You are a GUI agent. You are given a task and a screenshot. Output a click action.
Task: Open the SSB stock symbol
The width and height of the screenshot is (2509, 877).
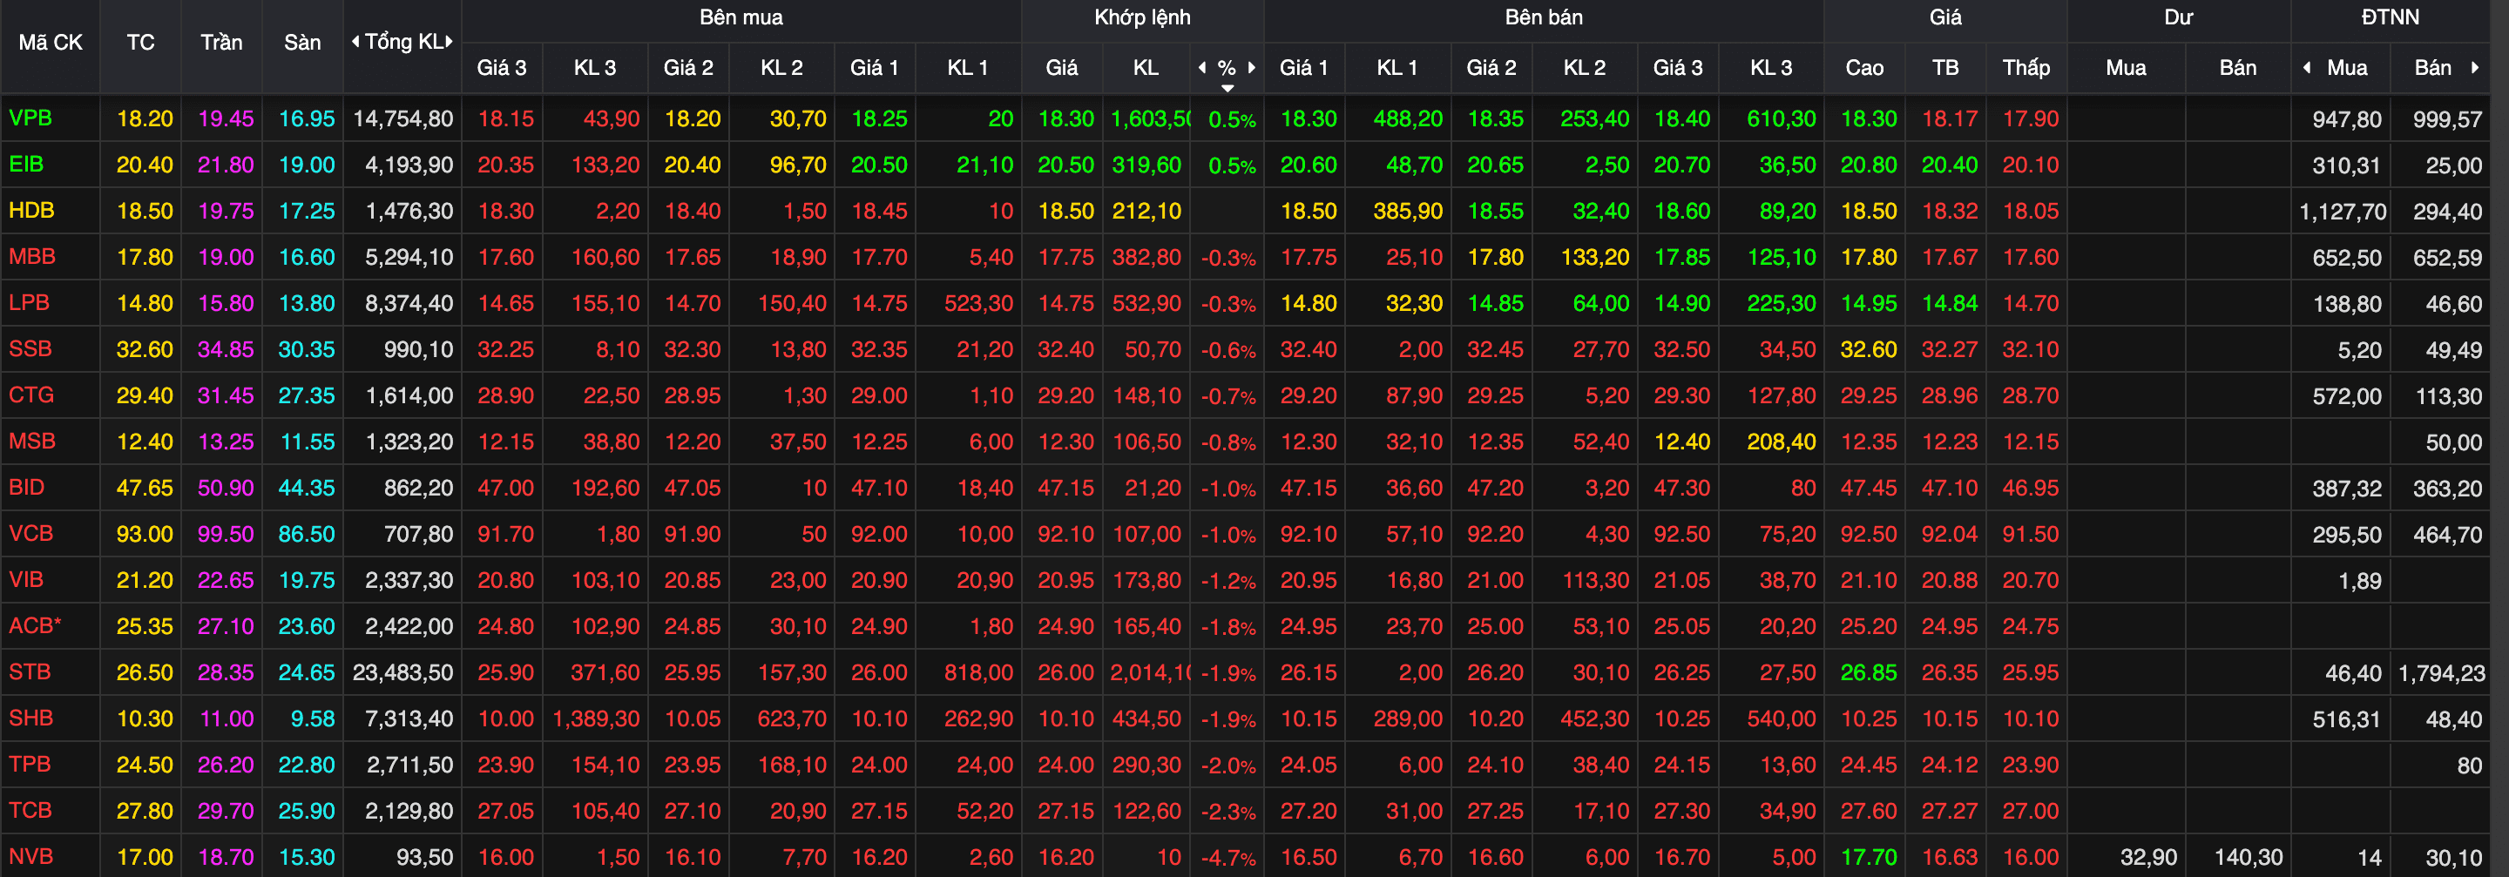pos(30,348)
